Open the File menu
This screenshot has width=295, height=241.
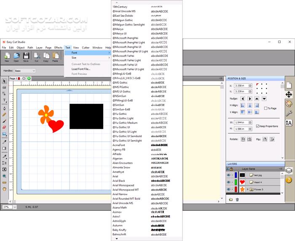click(4, 48)
